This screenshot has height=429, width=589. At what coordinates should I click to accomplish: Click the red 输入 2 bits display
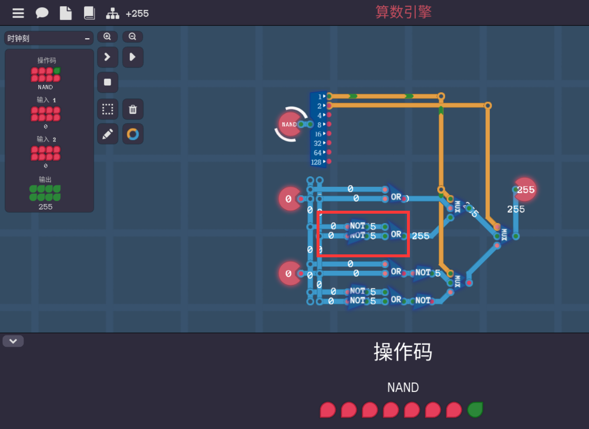point(45,153)
